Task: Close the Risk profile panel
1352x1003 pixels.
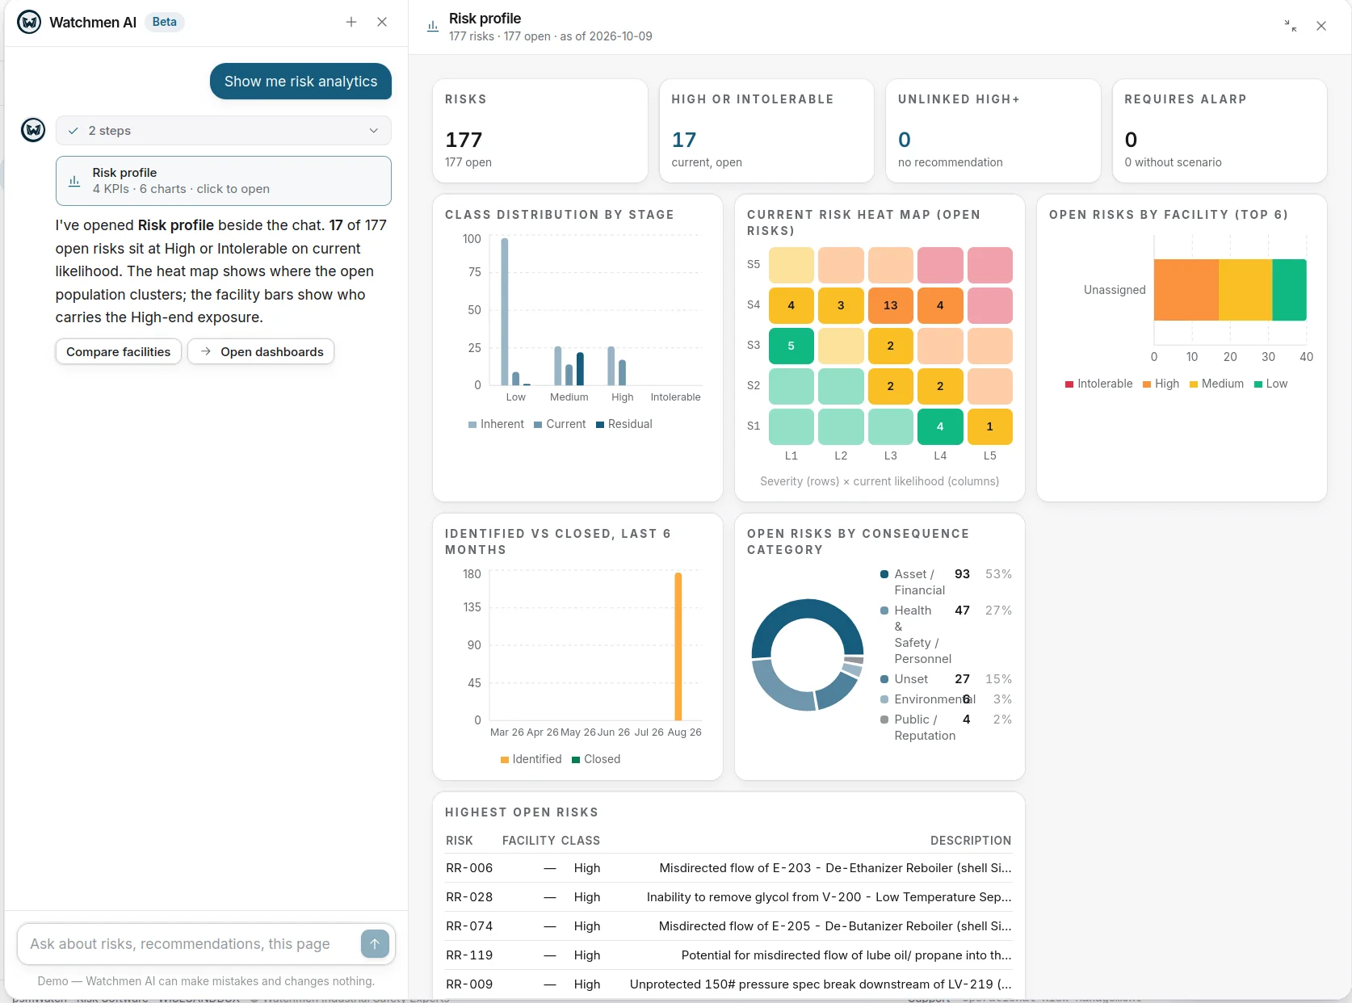Action: tap(1321, 26)
